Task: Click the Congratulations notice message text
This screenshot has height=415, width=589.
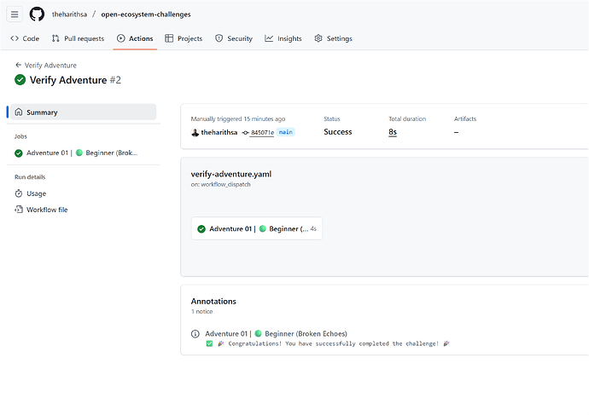Action: (x=333, y=343)
